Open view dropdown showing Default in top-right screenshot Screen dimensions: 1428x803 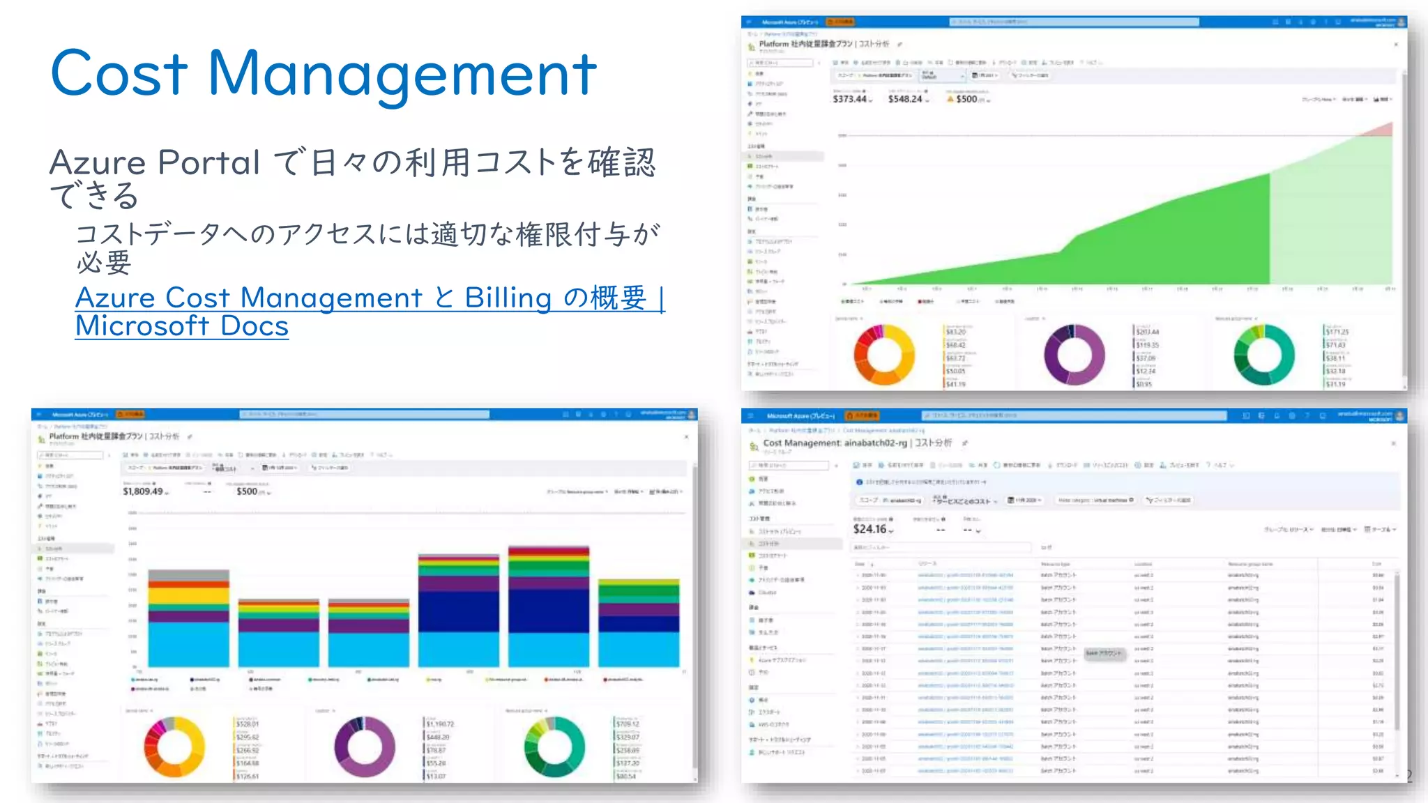pos(943,75)
